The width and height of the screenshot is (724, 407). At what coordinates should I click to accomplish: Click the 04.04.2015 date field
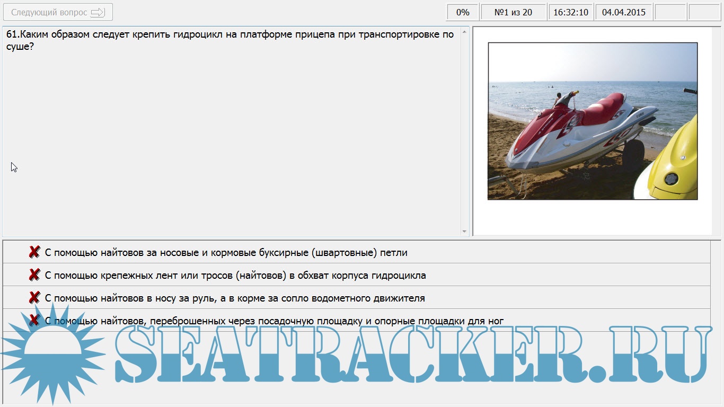pos(624,12)
